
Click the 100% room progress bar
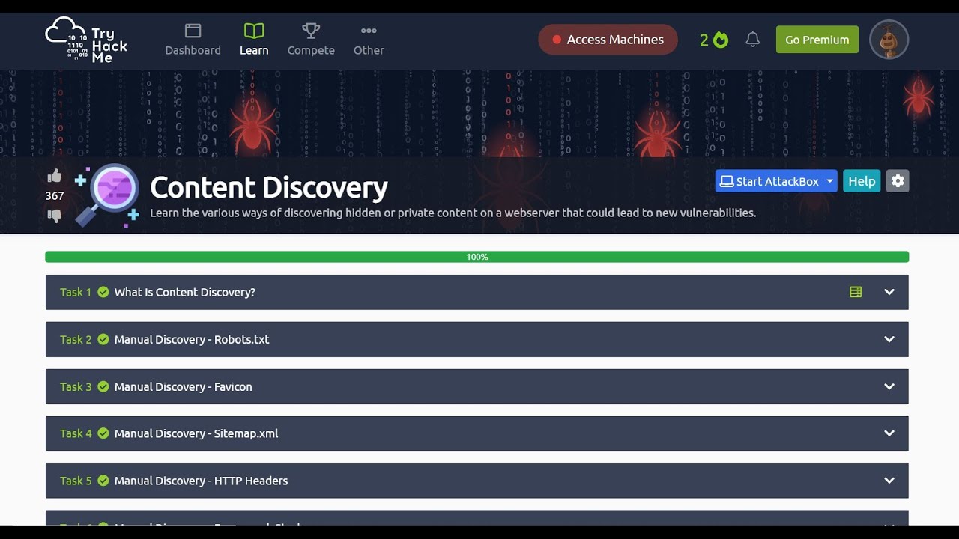477,257
